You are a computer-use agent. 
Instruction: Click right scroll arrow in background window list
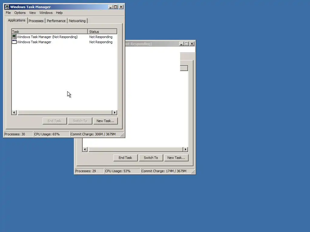point(186,150)
